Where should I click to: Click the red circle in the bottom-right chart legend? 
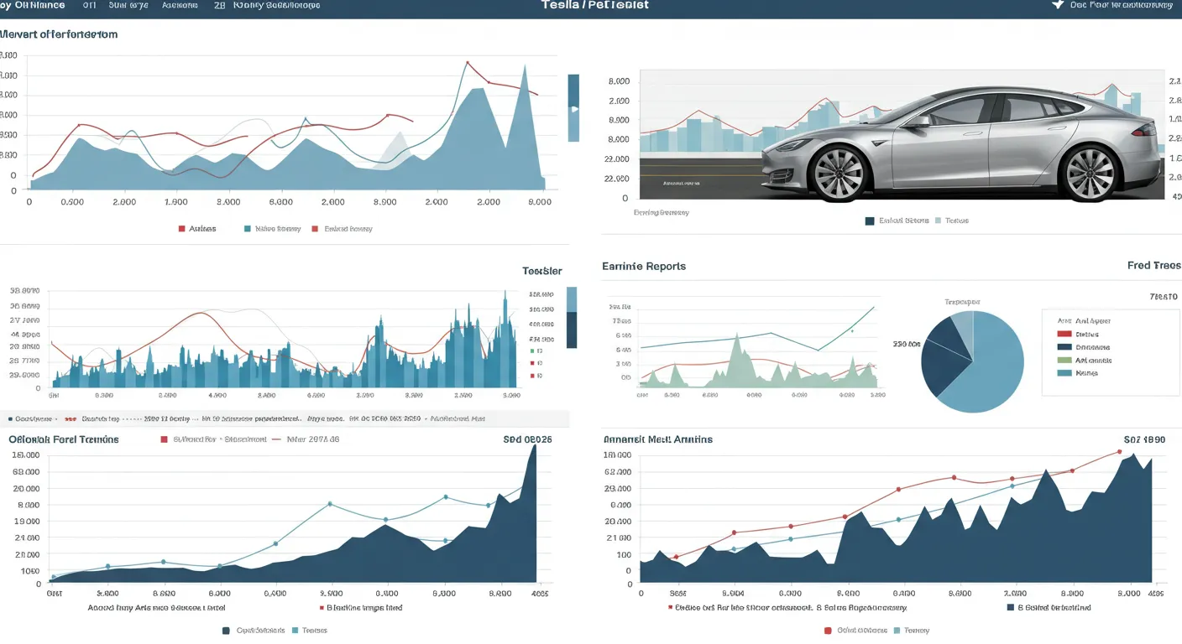pos(828,631)
